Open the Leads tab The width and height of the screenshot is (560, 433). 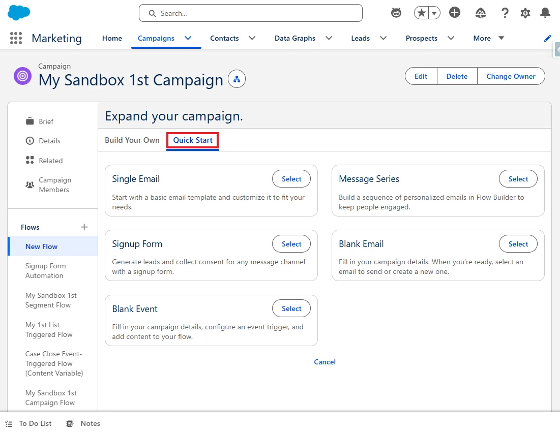click(x=360, y=38)
